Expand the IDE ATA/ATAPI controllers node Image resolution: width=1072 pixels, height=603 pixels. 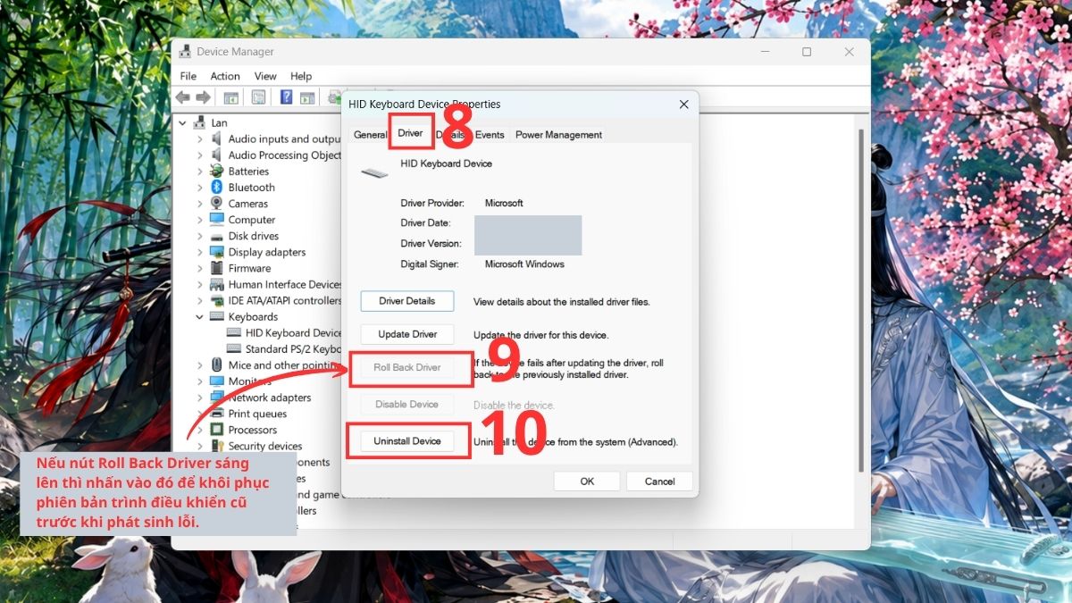point(200,301)
